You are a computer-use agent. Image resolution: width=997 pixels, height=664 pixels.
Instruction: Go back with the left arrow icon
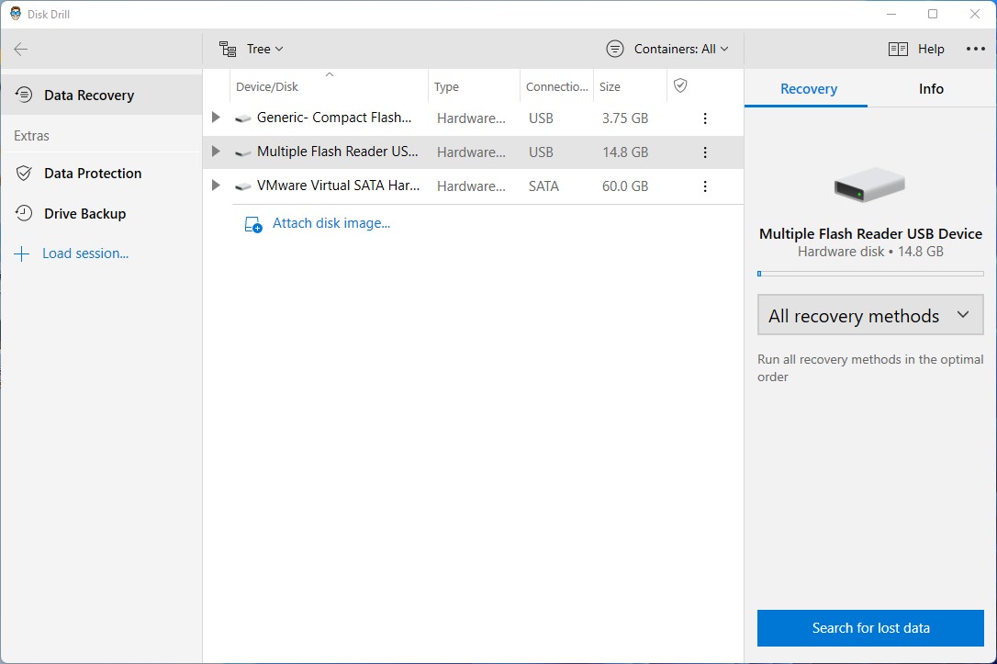(20, 49)
